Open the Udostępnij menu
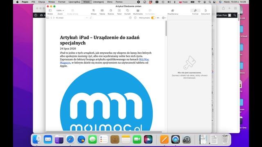This screenshot has width=262, height=147. (98, 2)
